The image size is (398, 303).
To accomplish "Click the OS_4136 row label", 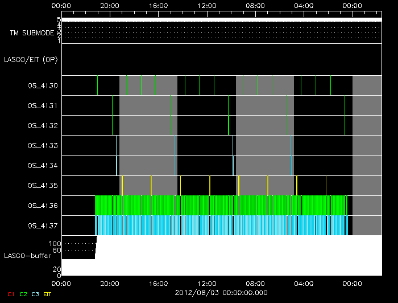I will coord(43,206).
